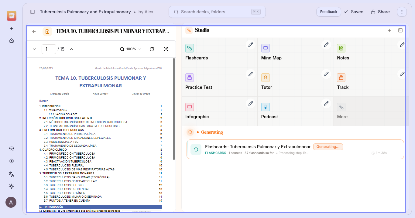Create new item with sidebar plus icon
415x218 pixels.
coord(12,29)
